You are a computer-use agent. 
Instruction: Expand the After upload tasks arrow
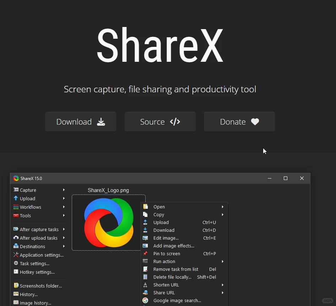click(64, 238)
